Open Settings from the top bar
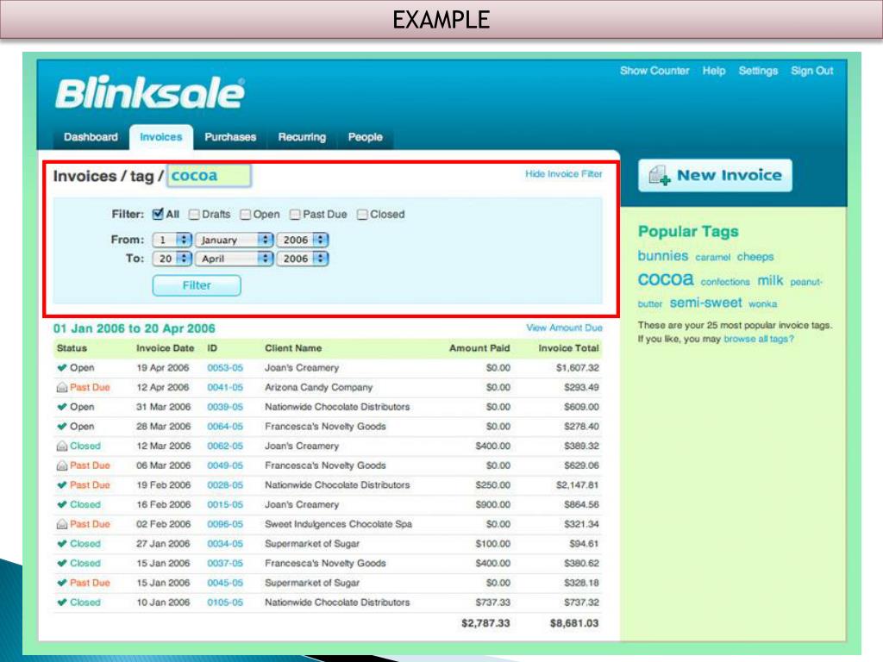Screen dimensions: 883x662 pos(758,71)
